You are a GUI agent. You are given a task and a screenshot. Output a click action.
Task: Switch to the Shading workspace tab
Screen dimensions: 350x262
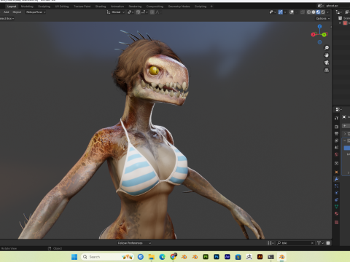pos(101,7)
